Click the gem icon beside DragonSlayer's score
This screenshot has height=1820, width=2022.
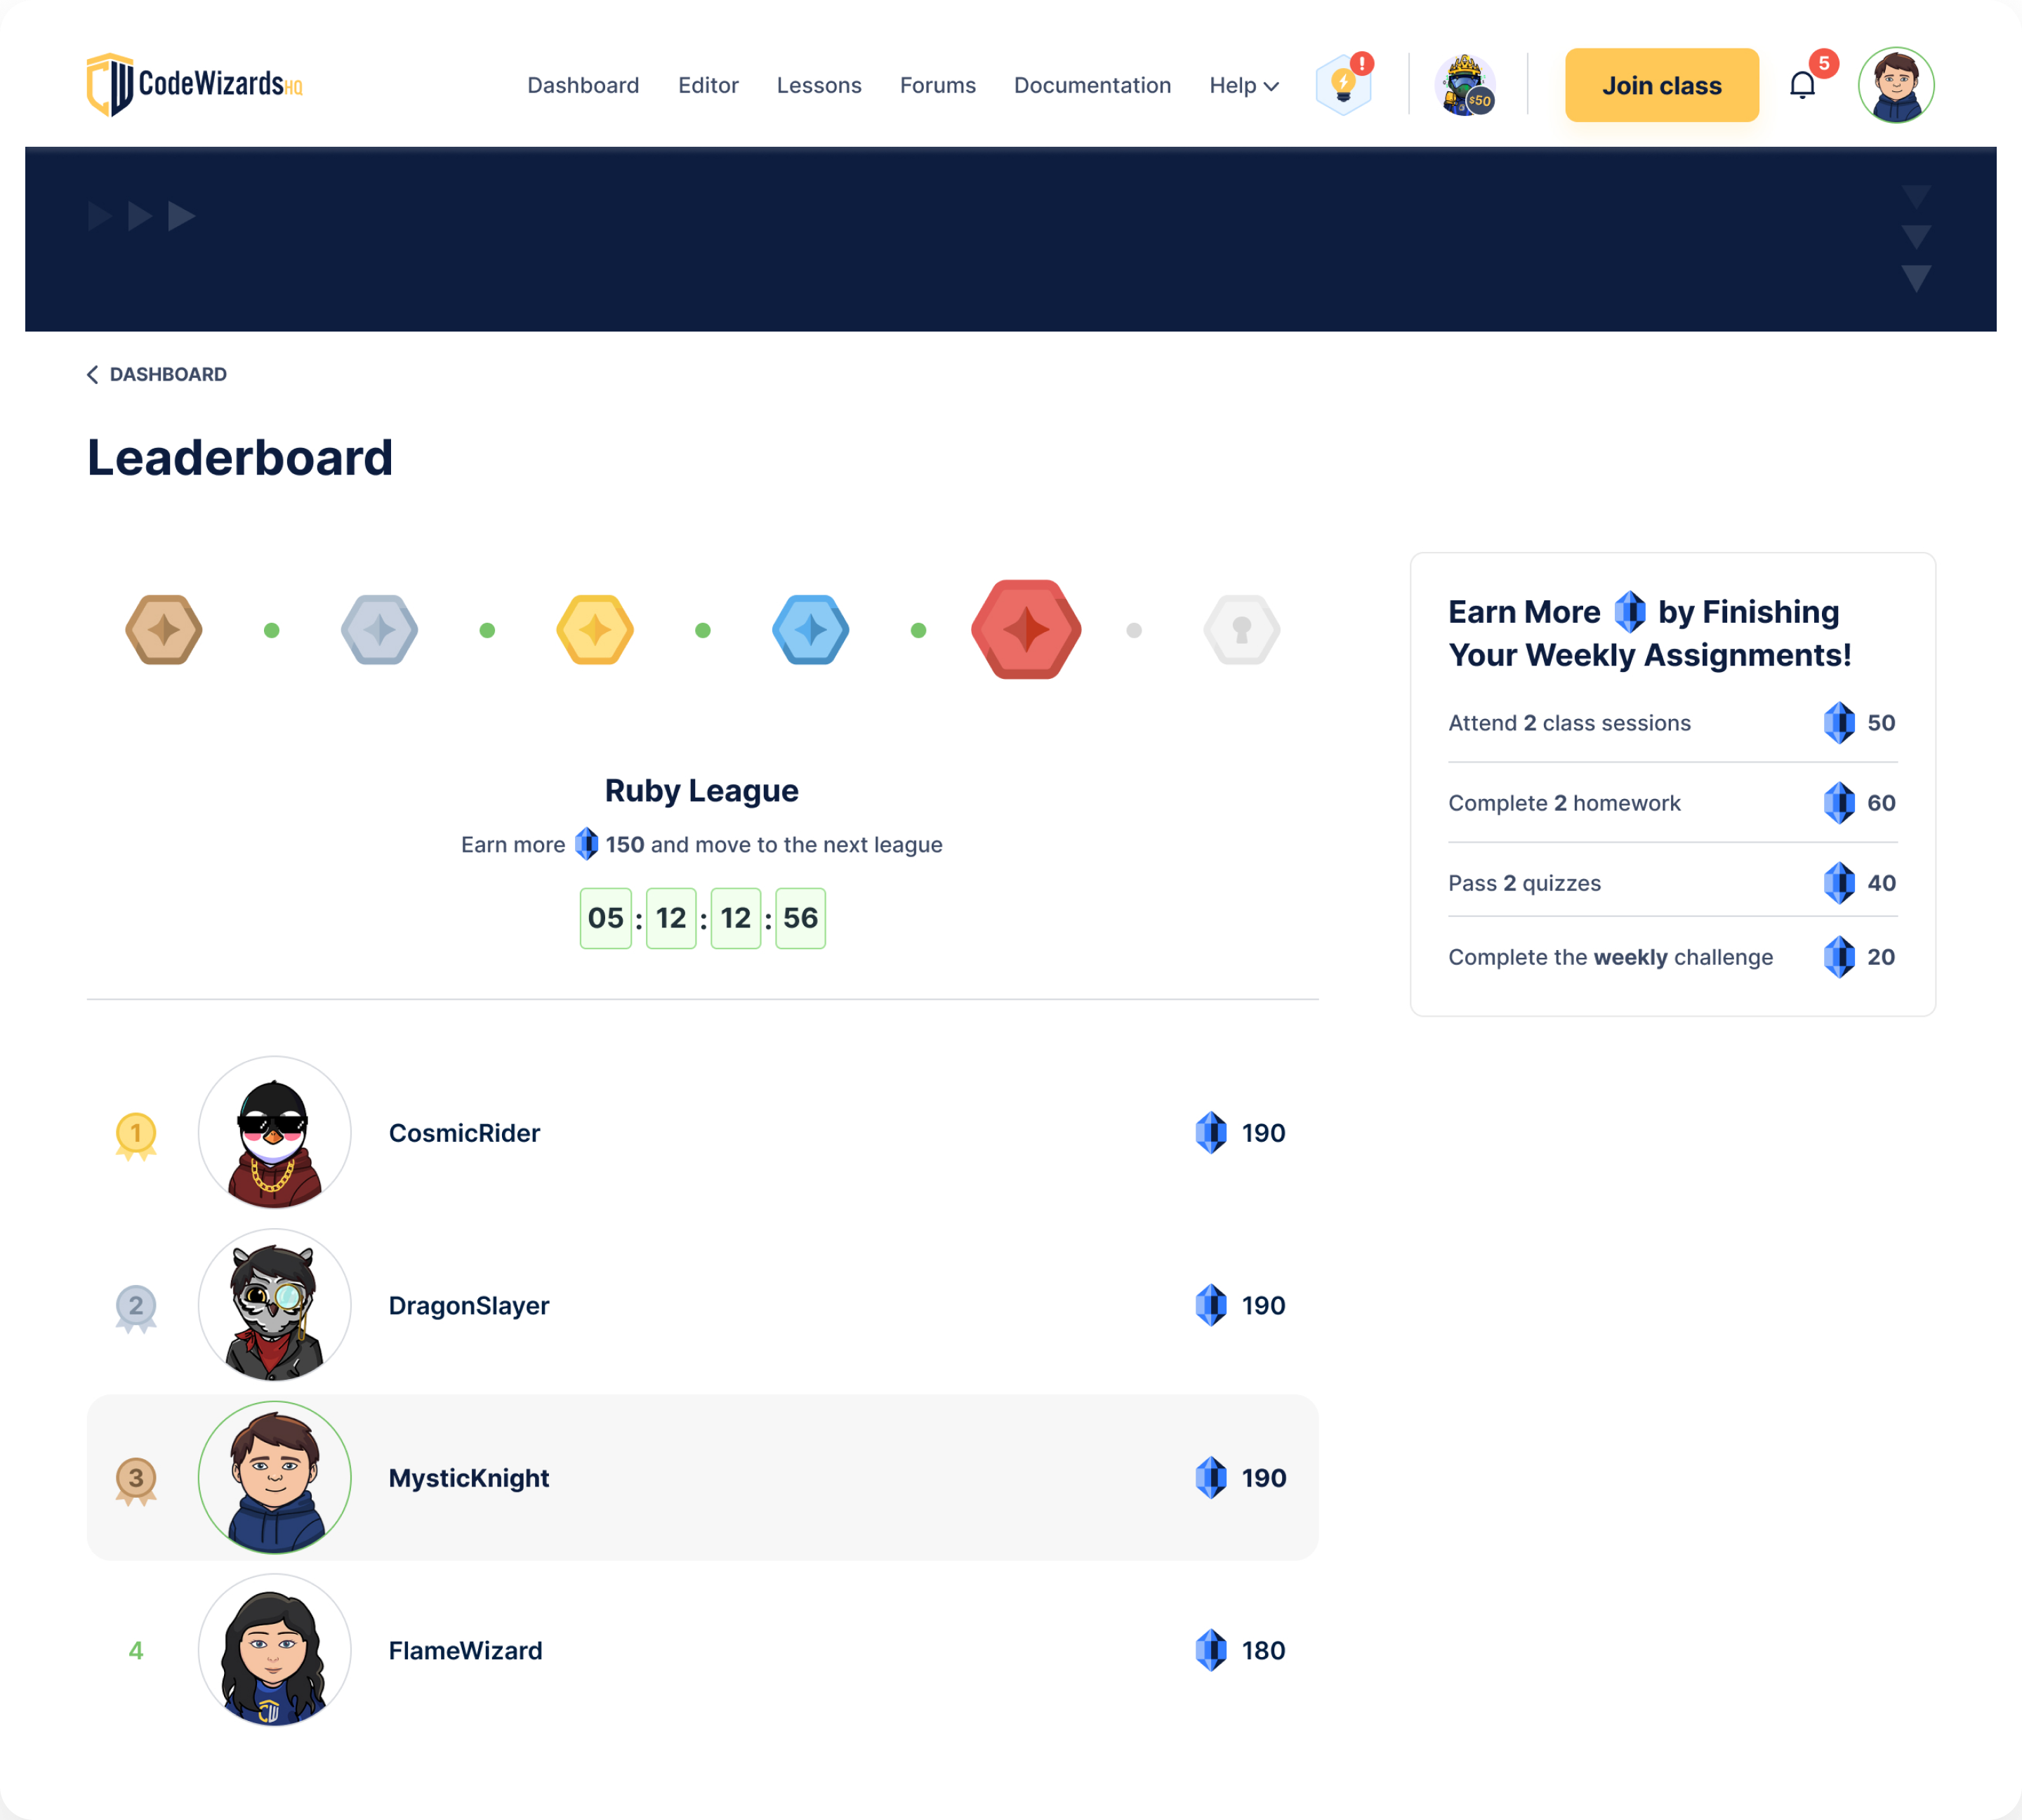[x=1211, y=1305]
